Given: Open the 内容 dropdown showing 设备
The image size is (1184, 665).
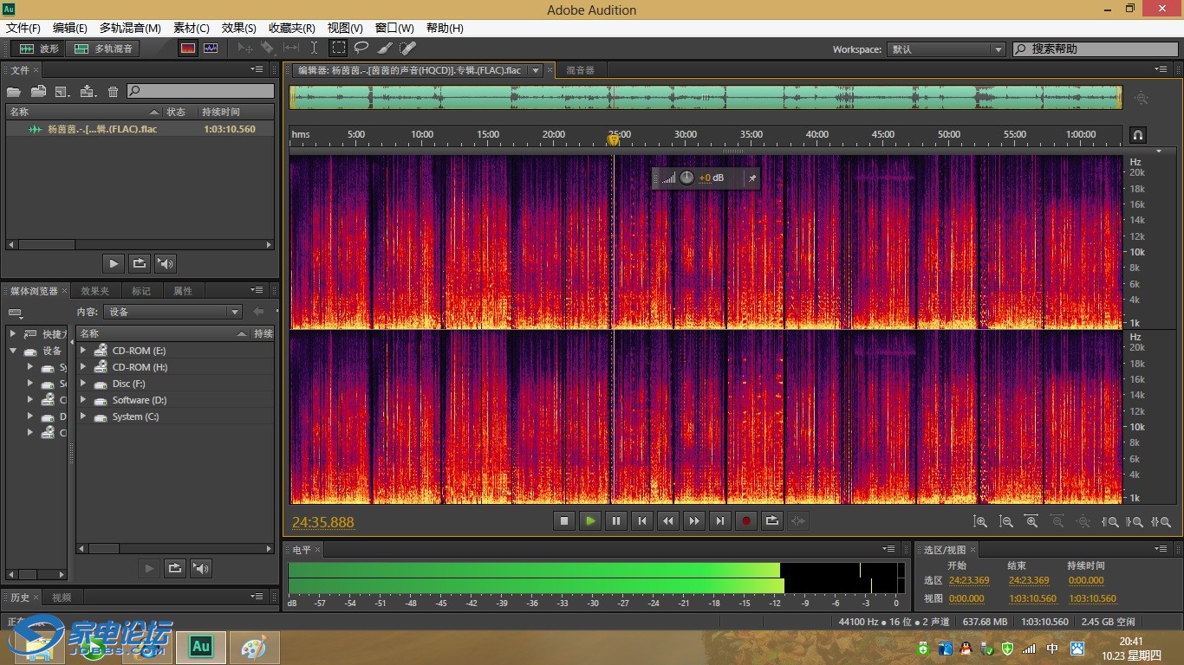Looking at the screenshot, I should click(x=172, y=312).
